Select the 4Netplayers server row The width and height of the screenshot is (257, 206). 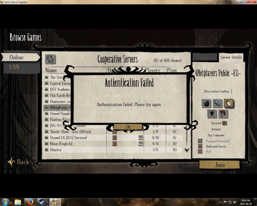tap(57, 107)
